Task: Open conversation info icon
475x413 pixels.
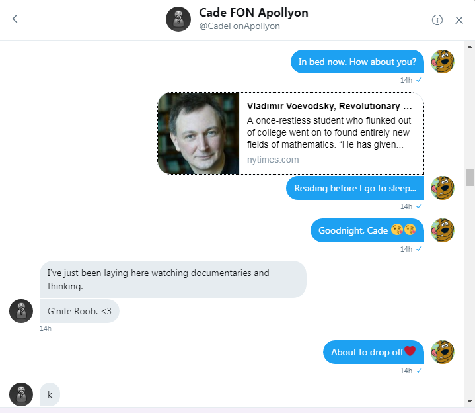Action: pyautogui.click(x=437, y=20)
